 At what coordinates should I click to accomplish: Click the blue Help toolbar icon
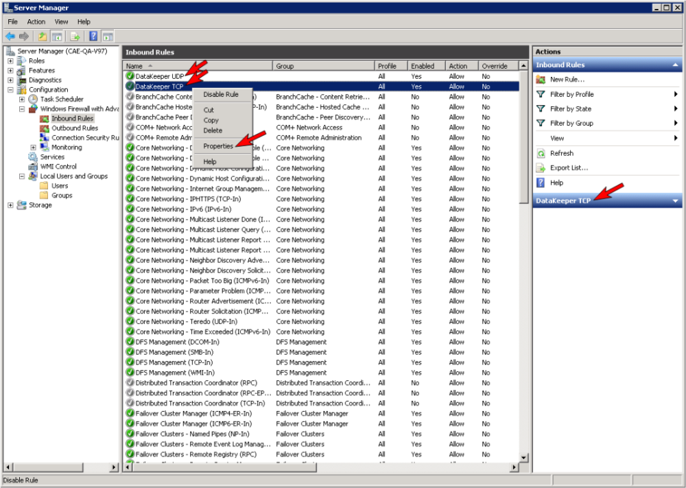(93, 36)
